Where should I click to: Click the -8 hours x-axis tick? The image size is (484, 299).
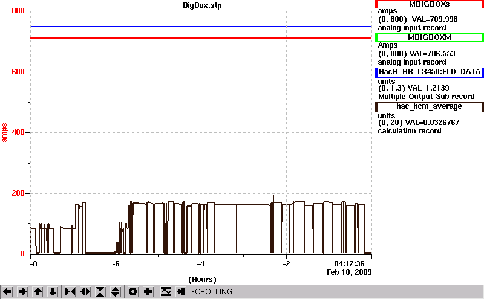pyautogui.click(x=33, y=264)
